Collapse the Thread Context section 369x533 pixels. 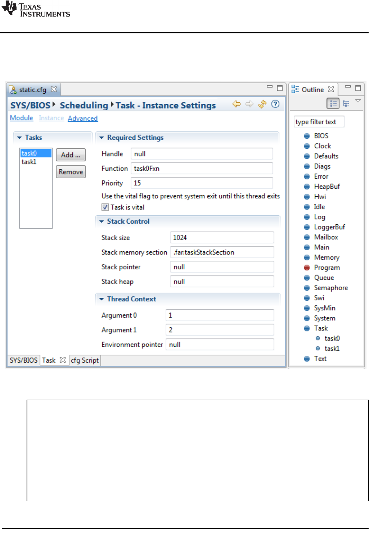tap(102, 299)
